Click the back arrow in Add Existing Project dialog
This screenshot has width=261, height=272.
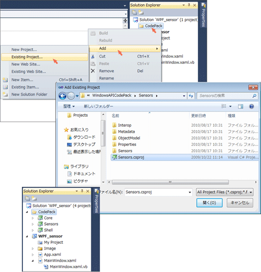(x=63, y=96)
